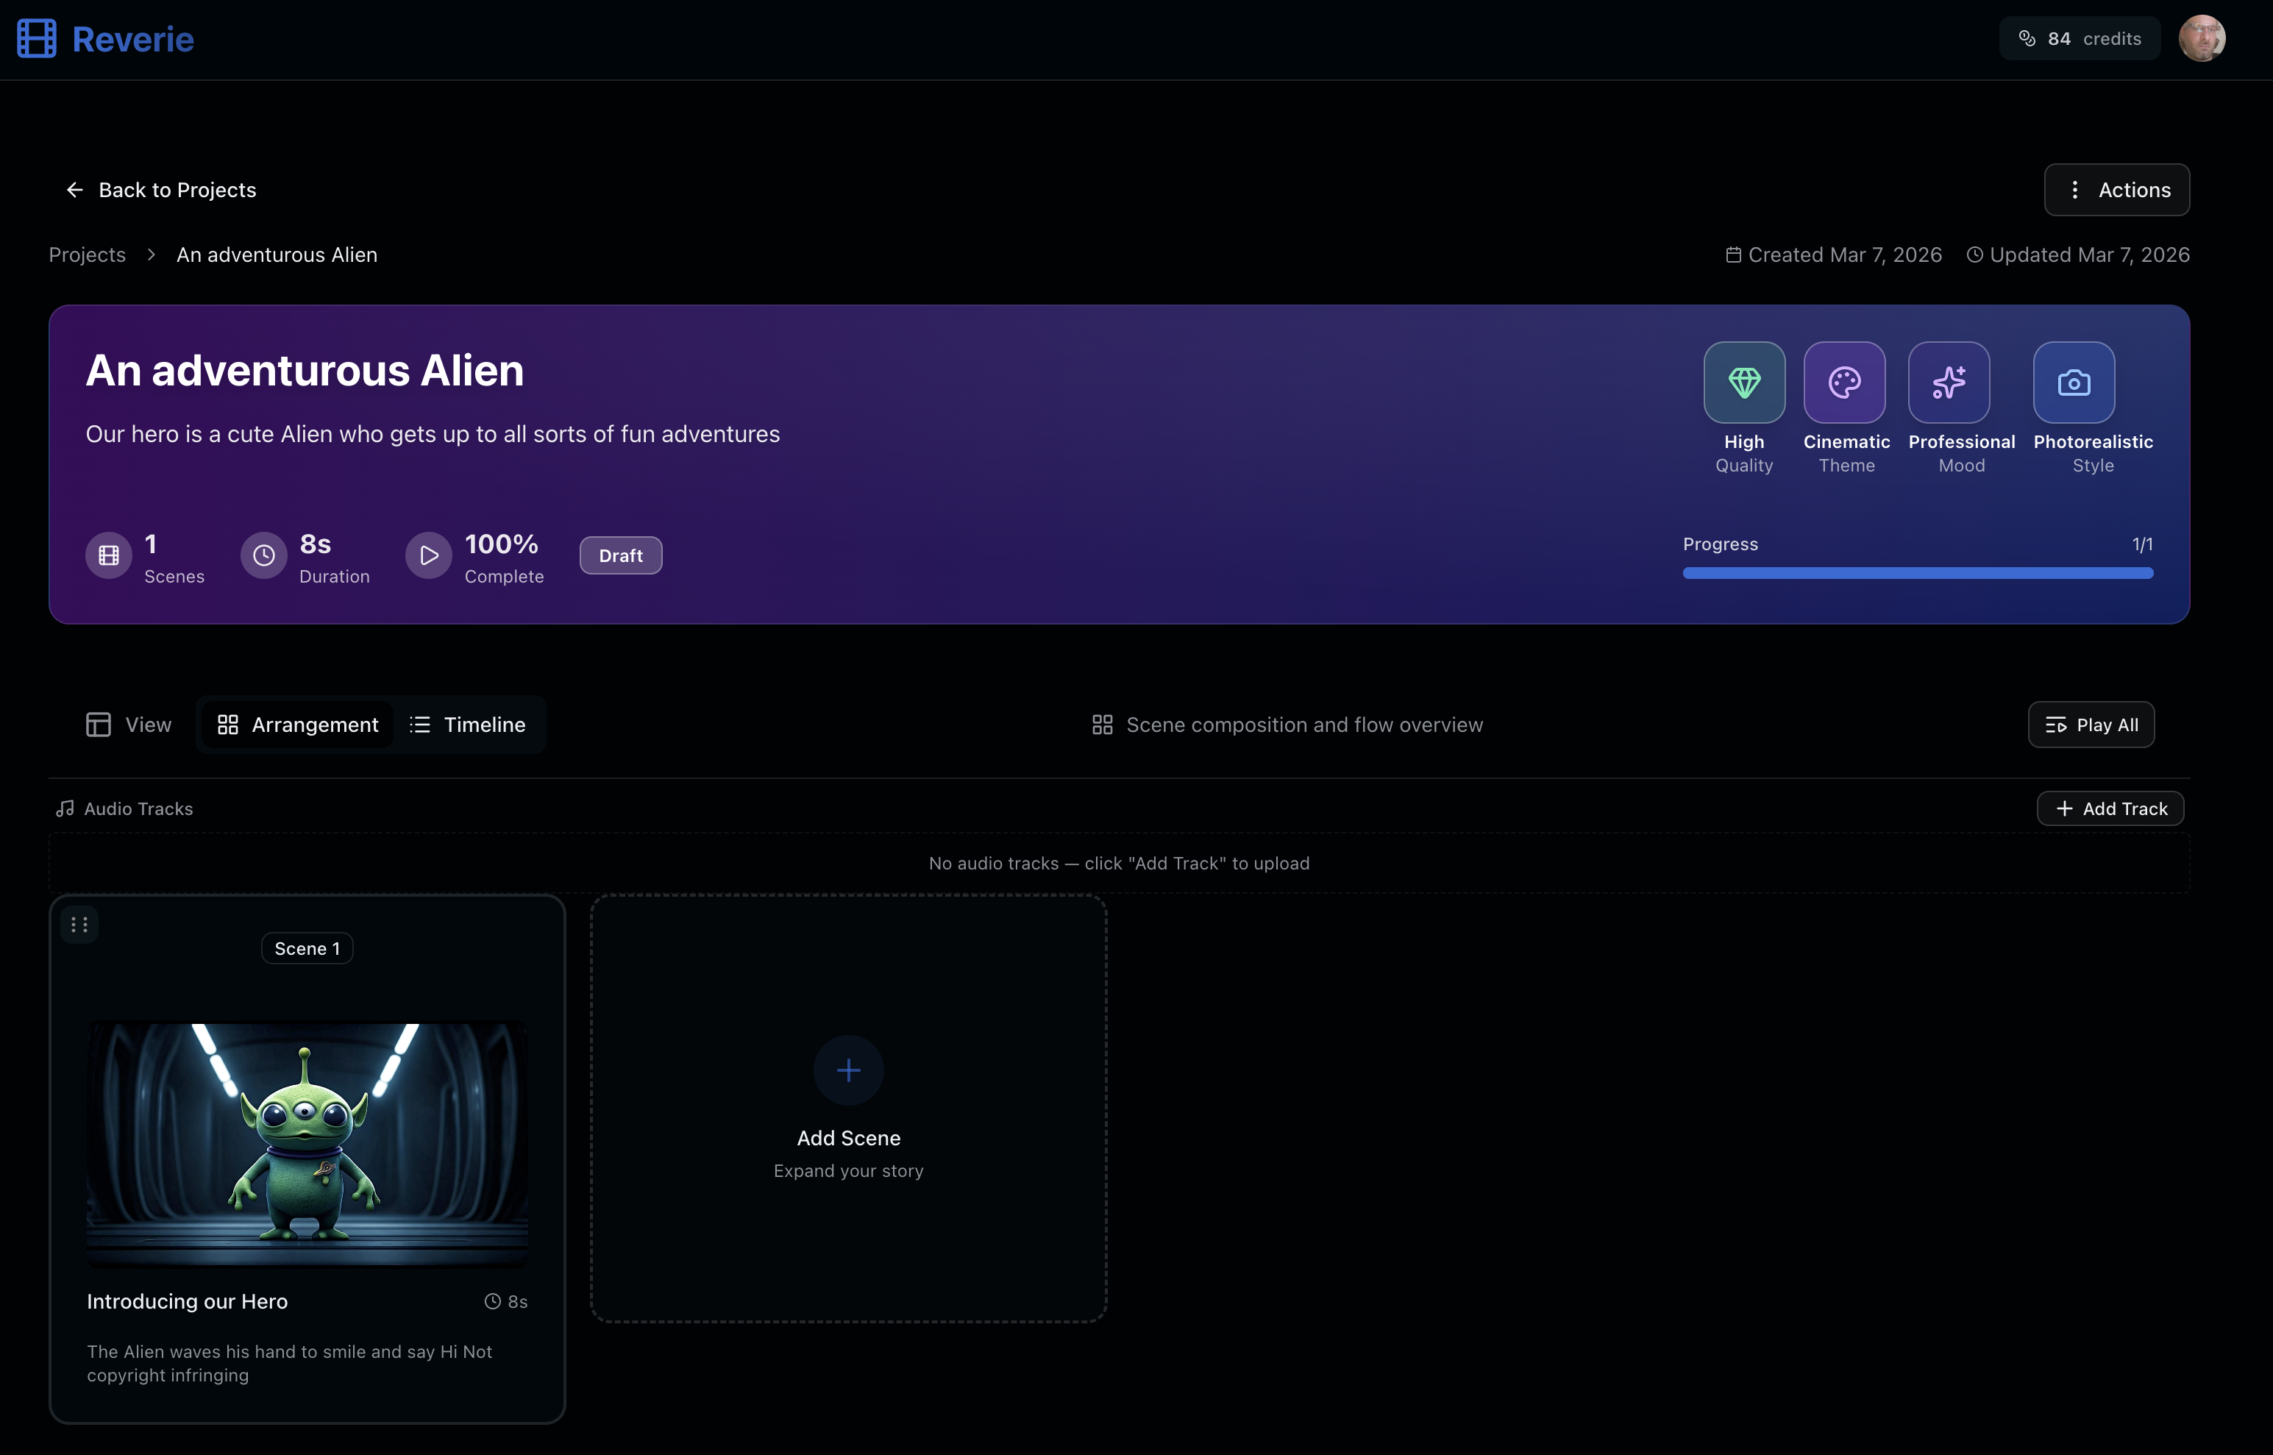
Task: Click the Draft status badge
Action: pos(621,555)
